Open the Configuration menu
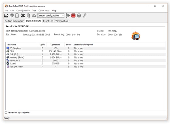 coord(23,10)
